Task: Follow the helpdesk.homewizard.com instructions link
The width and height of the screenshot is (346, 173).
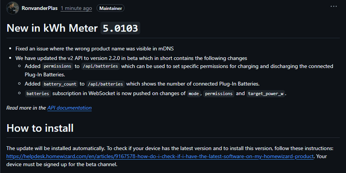Action: 160,156
